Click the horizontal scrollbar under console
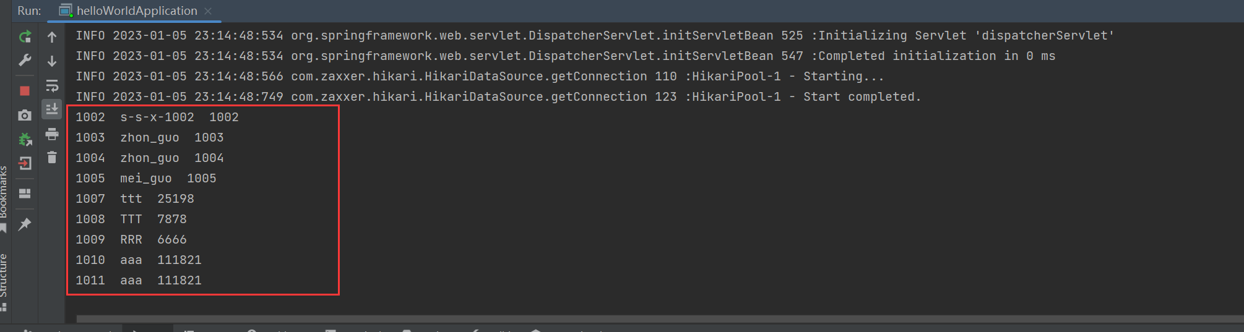The height and width of the screenshot is (332, 1244). tap(660, 319)
